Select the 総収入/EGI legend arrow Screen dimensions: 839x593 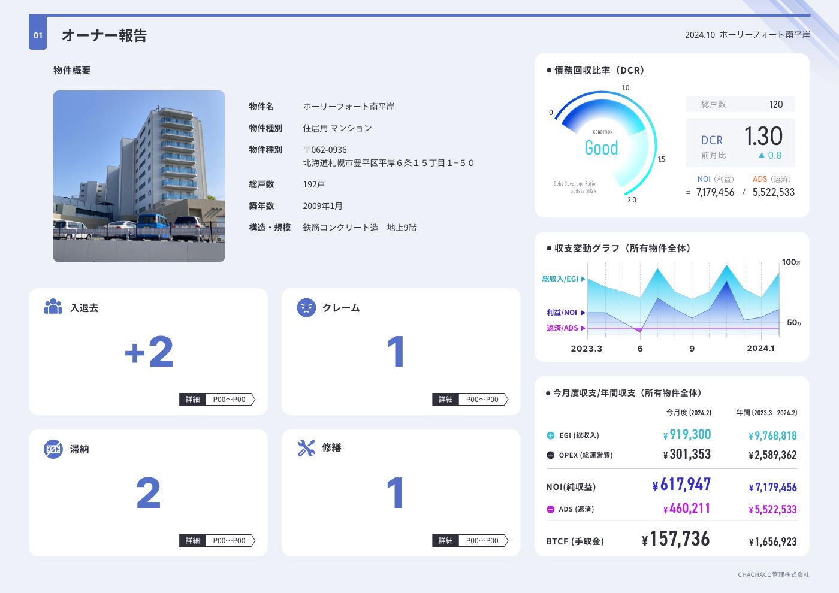click(x=583, y=279)
